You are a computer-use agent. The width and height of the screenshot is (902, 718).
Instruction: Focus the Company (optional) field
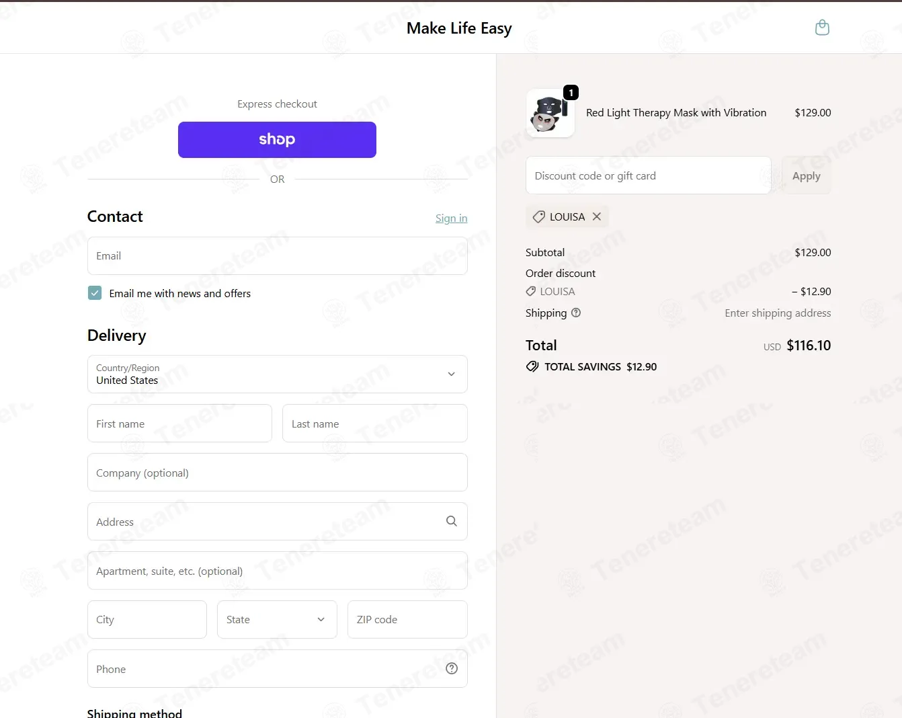pyautogui.click(x=277, y=473)
